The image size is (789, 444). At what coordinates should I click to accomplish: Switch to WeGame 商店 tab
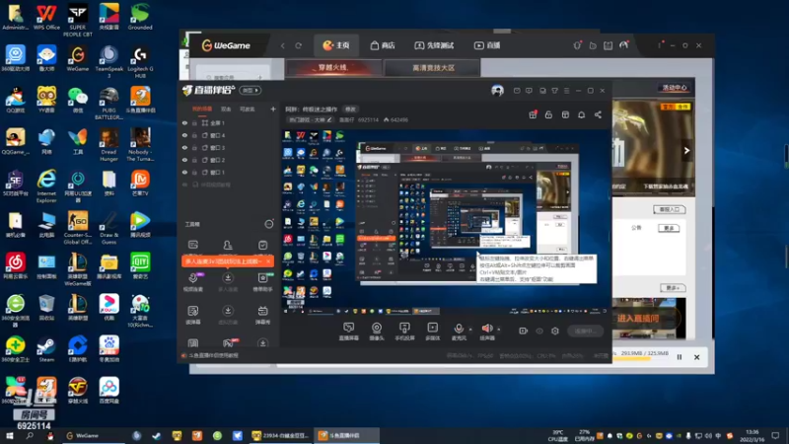point(383,45)
